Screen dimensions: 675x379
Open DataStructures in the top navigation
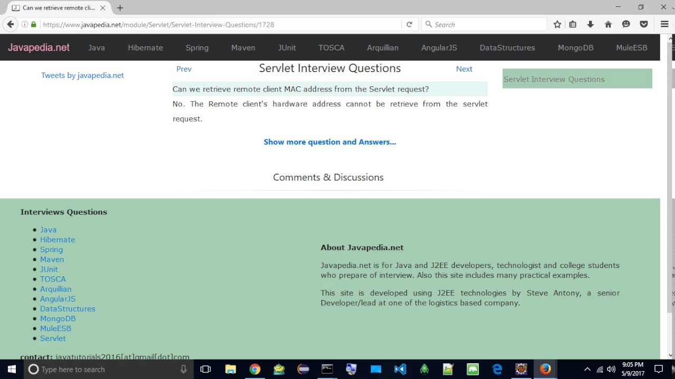coord(507,47)
